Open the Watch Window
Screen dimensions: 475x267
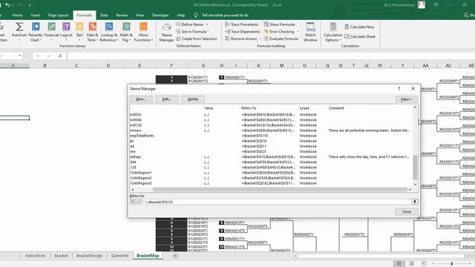pyautogui.click(x=310, y=32)
